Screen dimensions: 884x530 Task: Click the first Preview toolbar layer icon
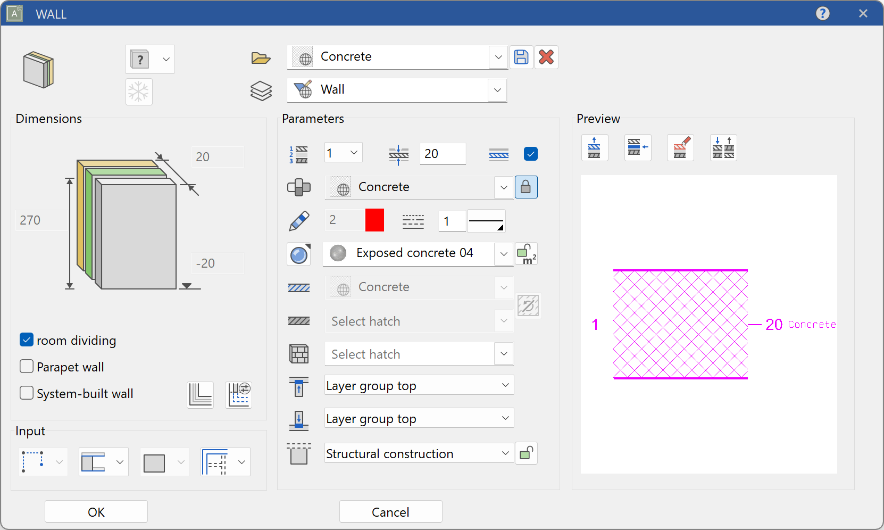(x=595, y=148)
